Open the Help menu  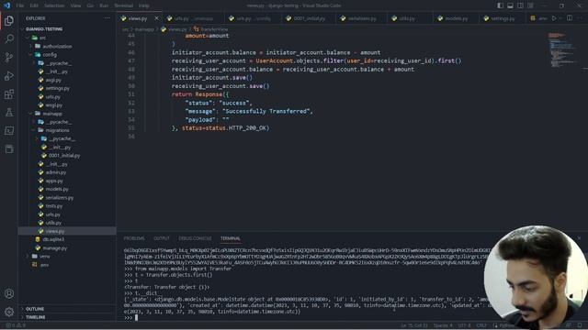pos(144,5)
